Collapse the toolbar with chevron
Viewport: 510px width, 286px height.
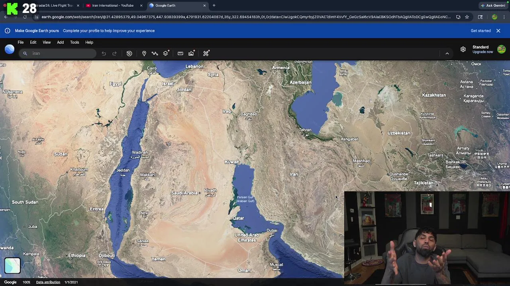[447, 54]
